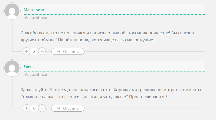Click the vote count 0 on Елена's comment
The image size is (216, 120).
coord(34,108)
